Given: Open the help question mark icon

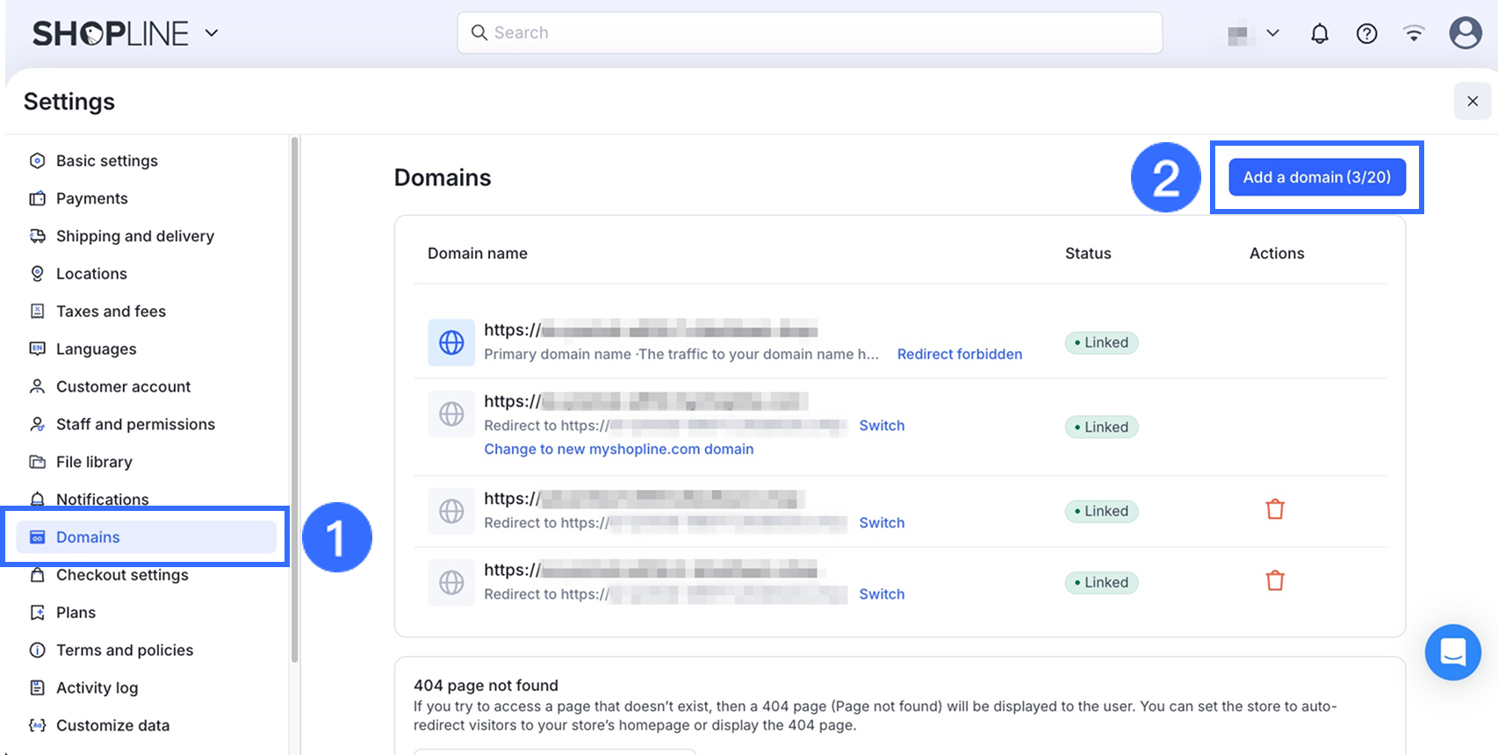Looking at the screenshot, I should [1366, 33].
